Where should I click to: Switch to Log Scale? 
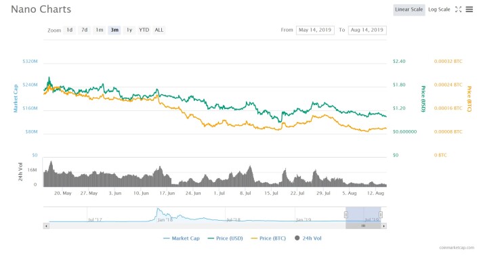pyautogui.click(x=439, y=9)
